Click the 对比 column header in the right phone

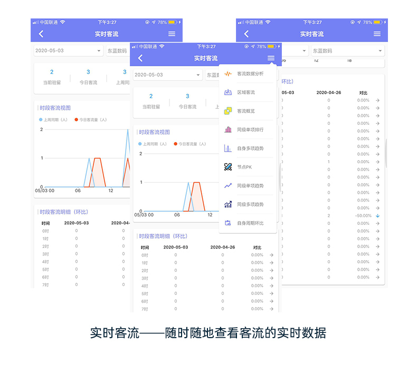(363, 93)
